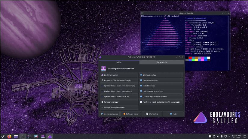The image size is (248, 139).
Task: Expand hidden system tray icons arrow
Action: (229, 136)
